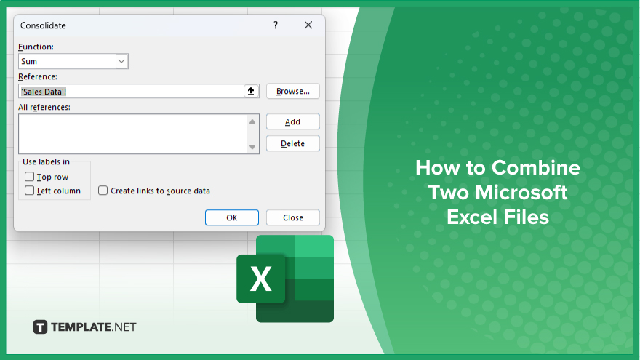Expand the Function dropdown arrow

(121, 61)
